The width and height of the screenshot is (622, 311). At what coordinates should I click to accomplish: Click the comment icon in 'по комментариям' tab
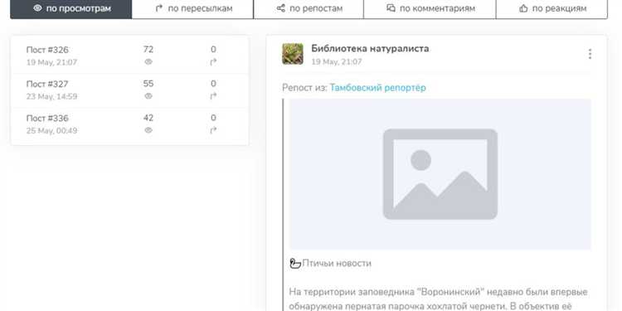coord(391,8)
